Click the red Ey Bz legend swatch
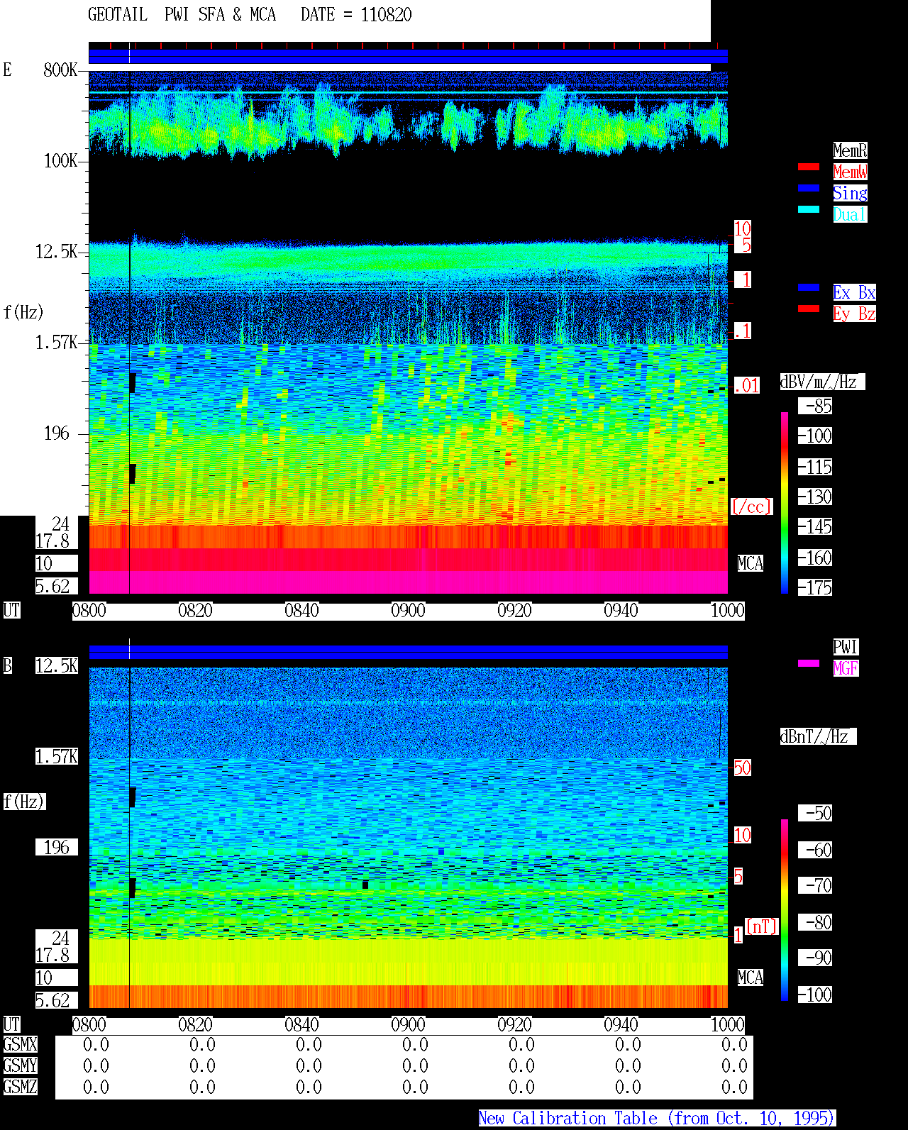Image resolution: width=908 pixels, height=1130 pixels. [x=809, y=309]
